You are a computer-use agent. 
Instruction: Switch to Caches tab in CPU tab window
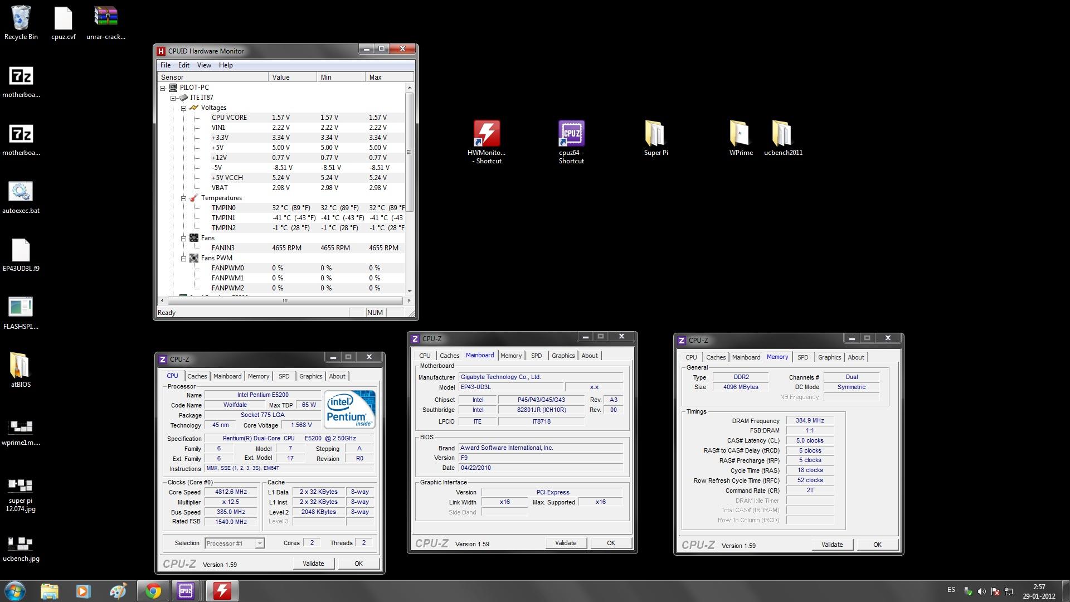197,376
